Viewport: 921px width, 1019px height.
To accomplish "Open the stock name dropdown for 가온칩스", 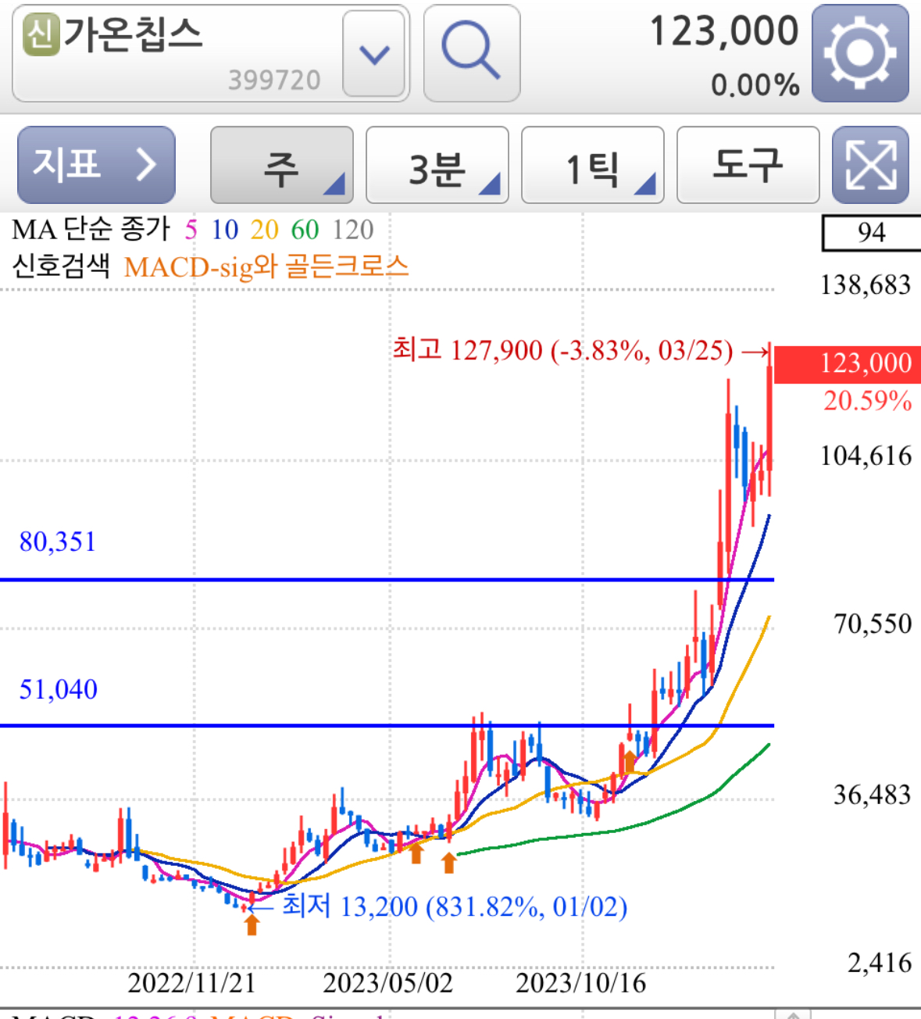I will coord(374,55).
